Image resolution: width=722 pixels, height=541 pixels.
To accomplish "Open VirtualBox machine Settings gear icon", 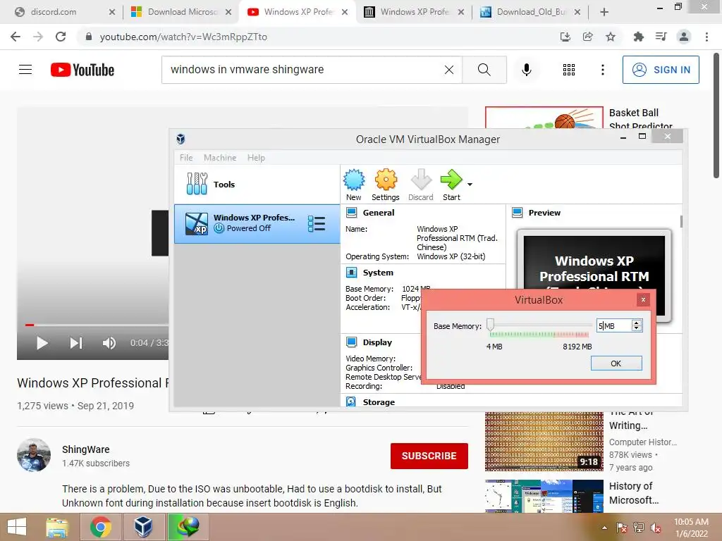I will [x=386, y=180].
